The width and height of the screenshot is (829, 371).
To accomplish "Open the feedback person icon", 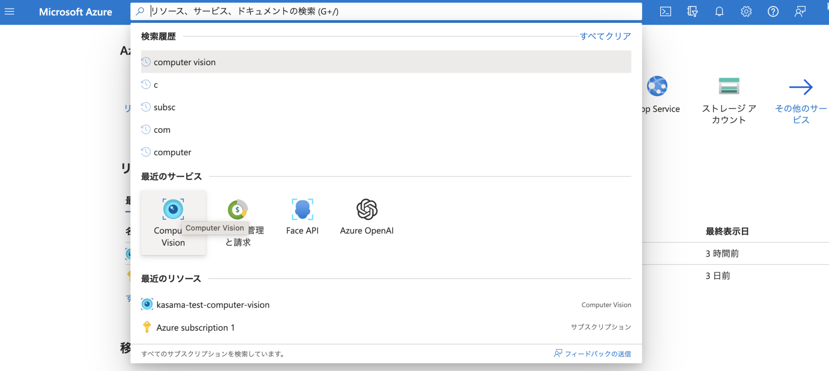I will pyautogui.click(x=799, y=11).
